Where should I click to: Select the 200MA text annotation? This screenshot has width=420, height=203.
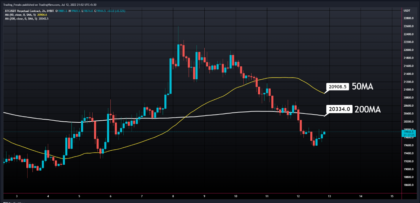(x=368, y=109)
